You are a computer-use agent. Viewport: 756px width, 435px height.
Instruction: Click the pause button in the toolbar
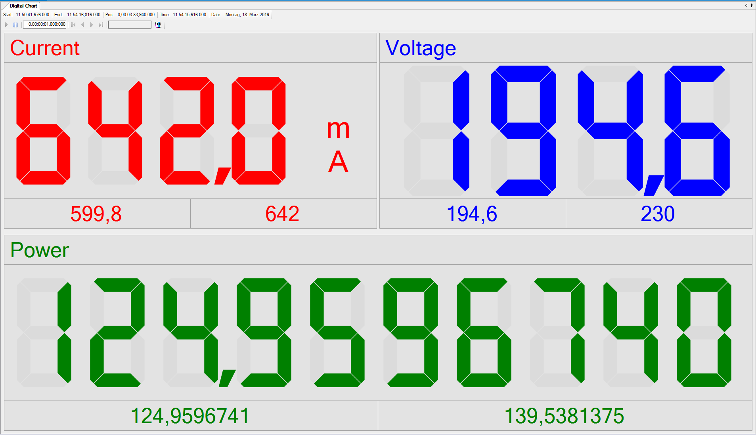coord(15,25)
